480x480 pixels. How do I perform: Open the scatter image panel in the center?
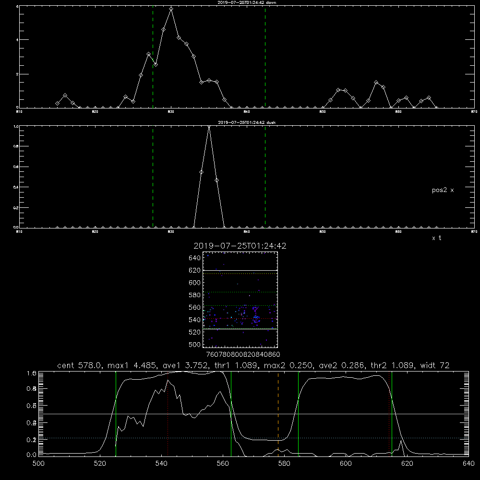240,300
